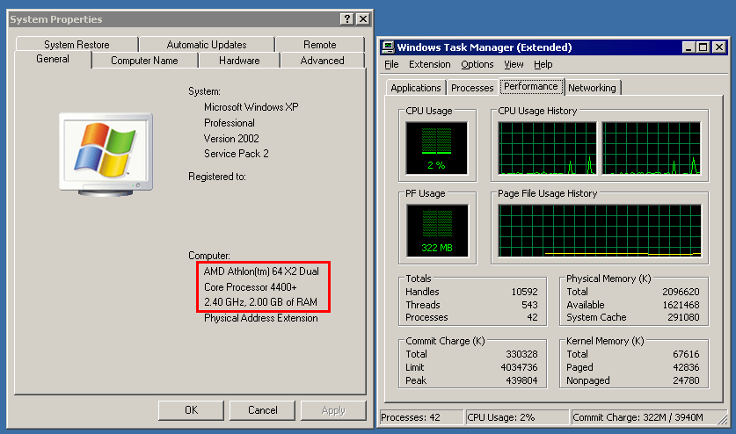The width and height of the screenshot is (736, 434).
Task: Click the Physical Memory Total value 2096620
Action: point(681,292)
